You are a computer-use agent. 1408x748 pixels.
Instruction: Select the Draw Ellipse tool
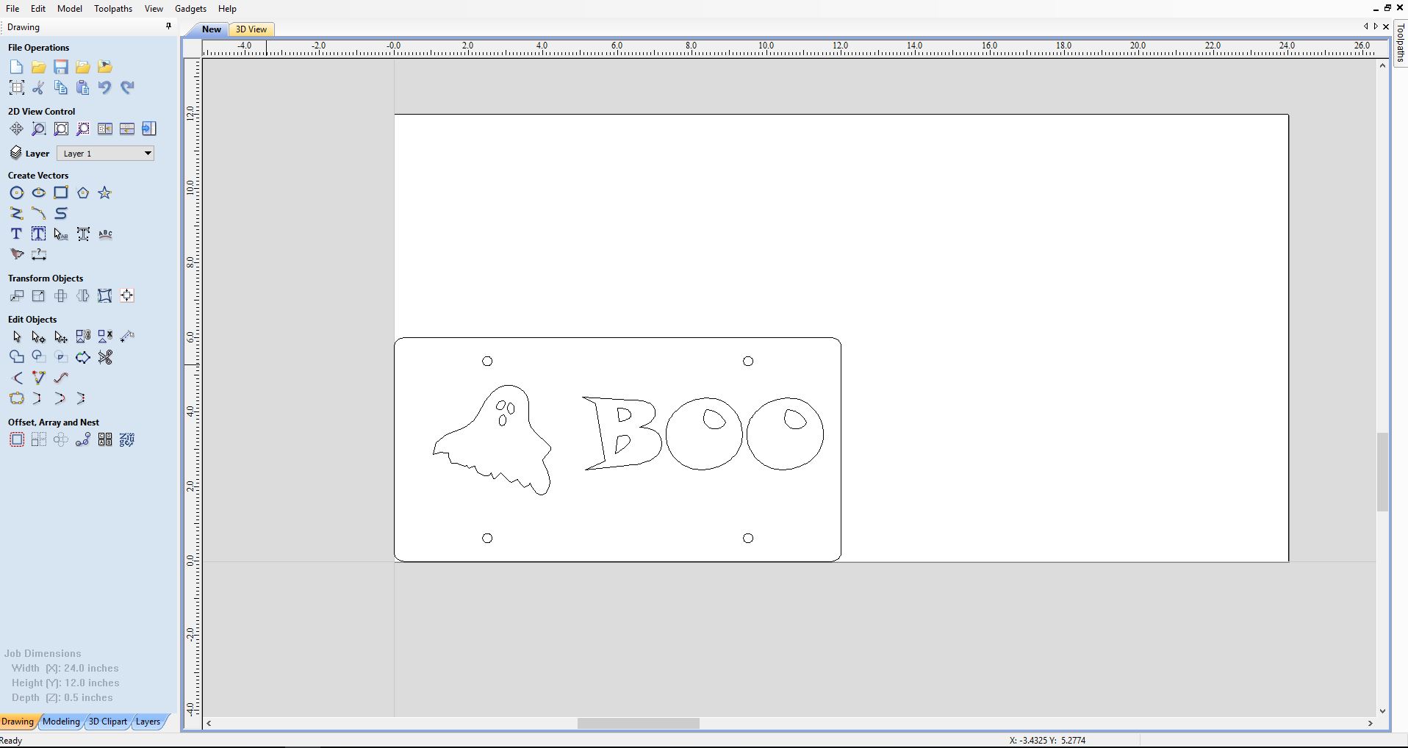click(38, 193)
